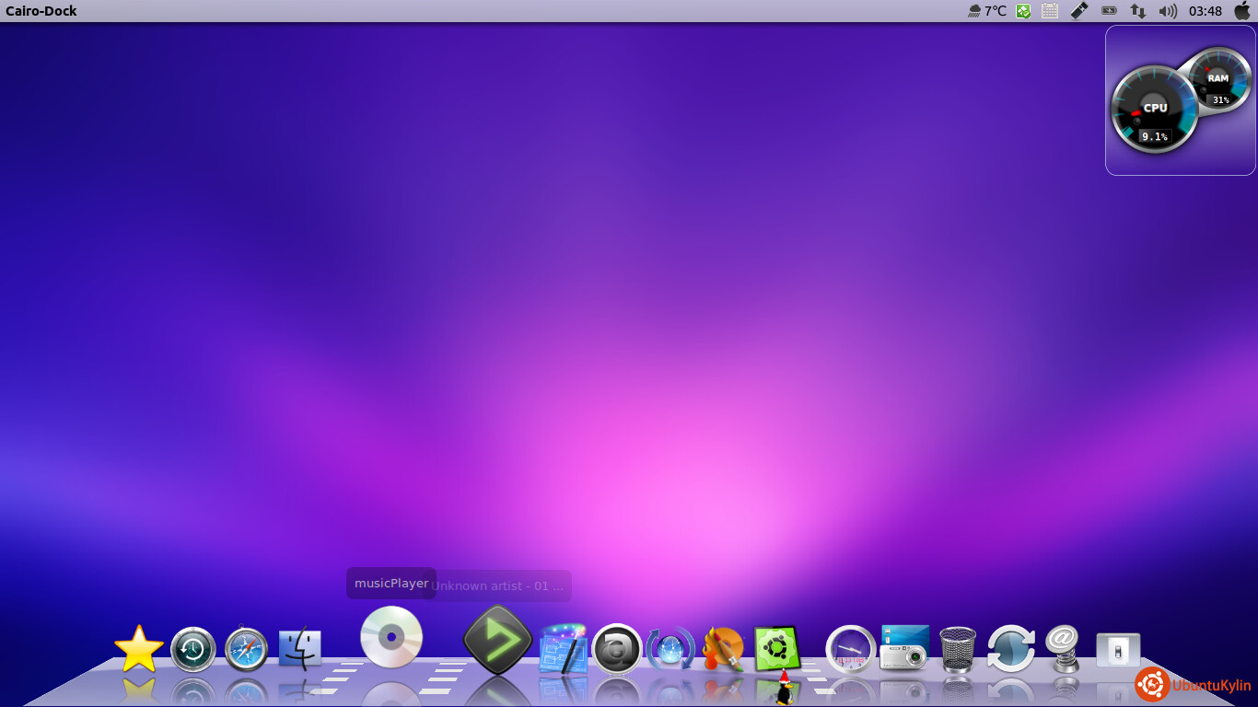Click the CPU gauge desklet
The height and width of the screenshot is (707, 1258).
click(x=1154, y=109)
